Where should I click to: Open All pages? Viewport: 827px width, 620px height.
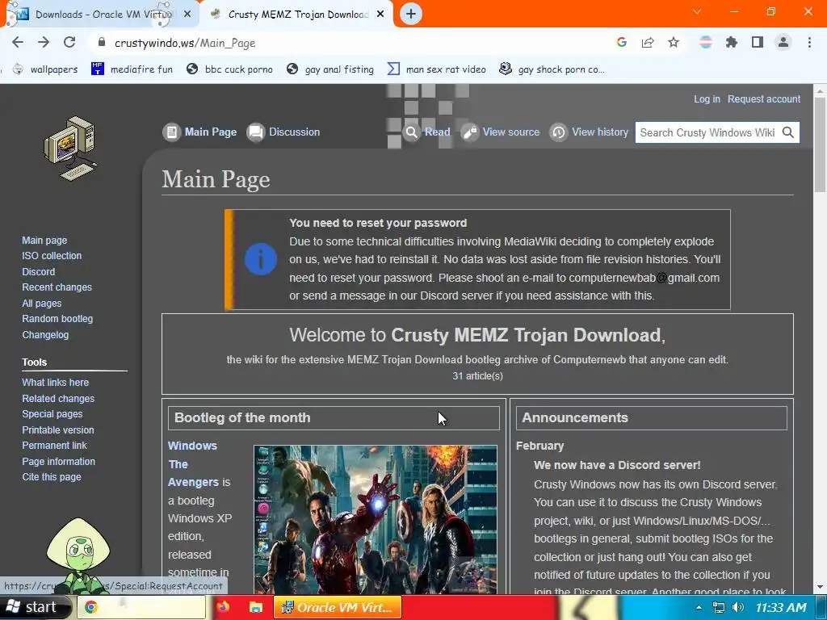coord(42,304)
